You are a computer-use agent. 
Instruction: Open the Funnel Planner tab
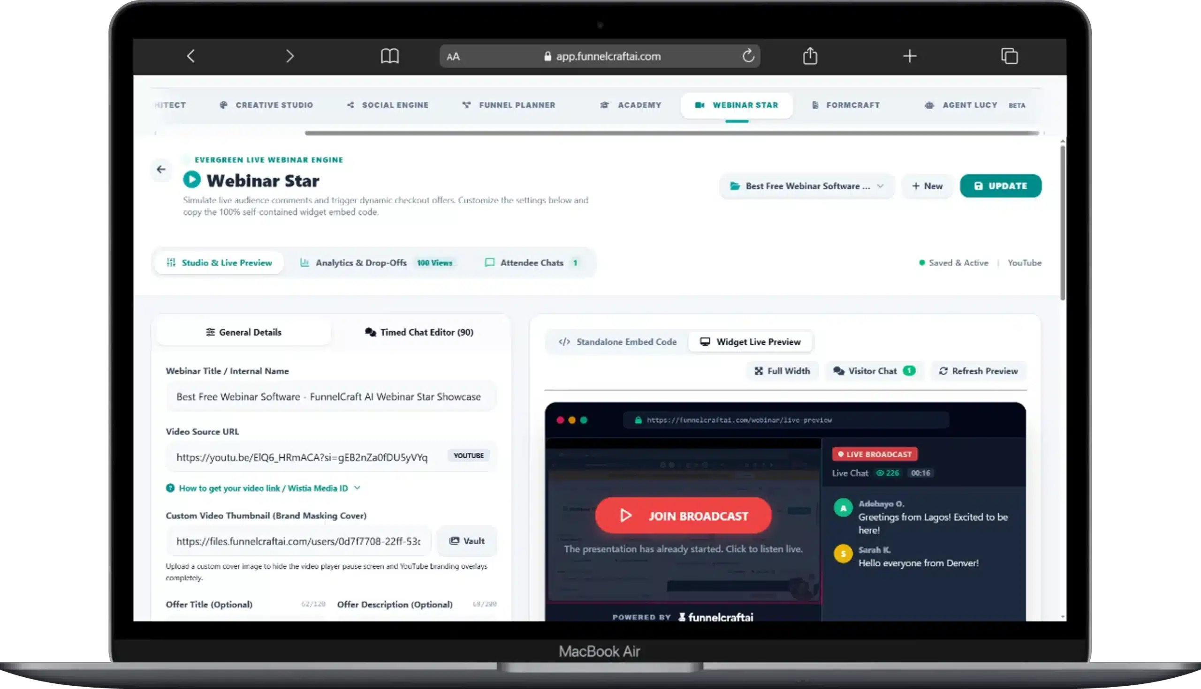point(509,105)
